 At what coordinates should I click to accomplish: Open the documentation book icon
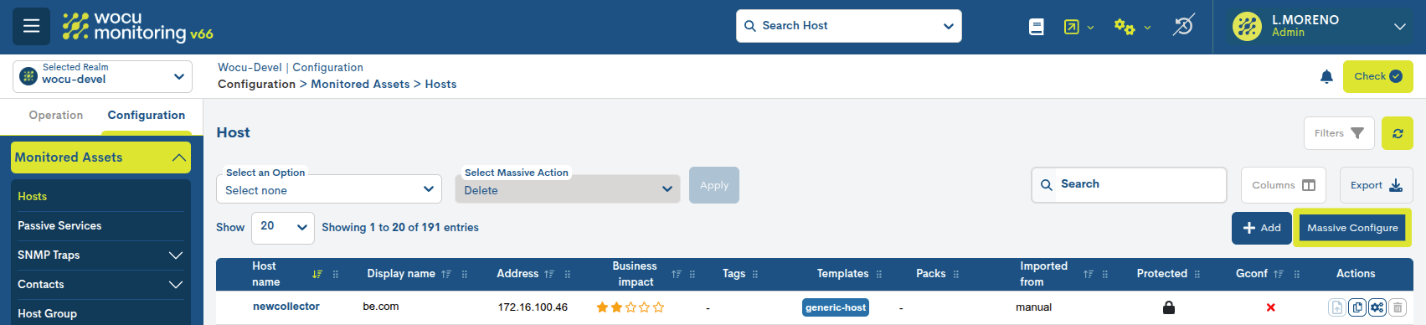click(1037, 27)
